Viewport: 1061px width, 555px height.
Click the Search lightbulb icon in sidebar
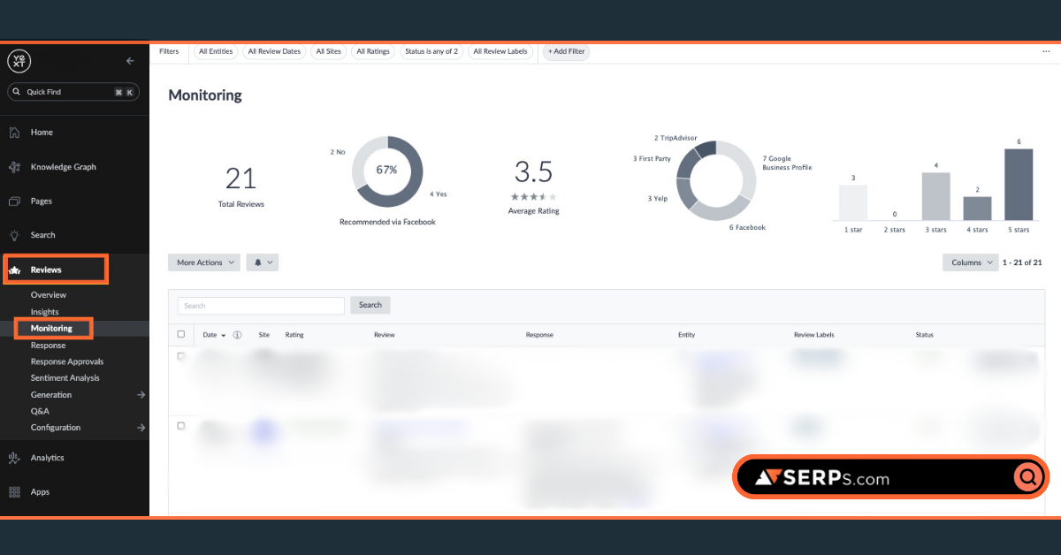(x=14, y=235)
